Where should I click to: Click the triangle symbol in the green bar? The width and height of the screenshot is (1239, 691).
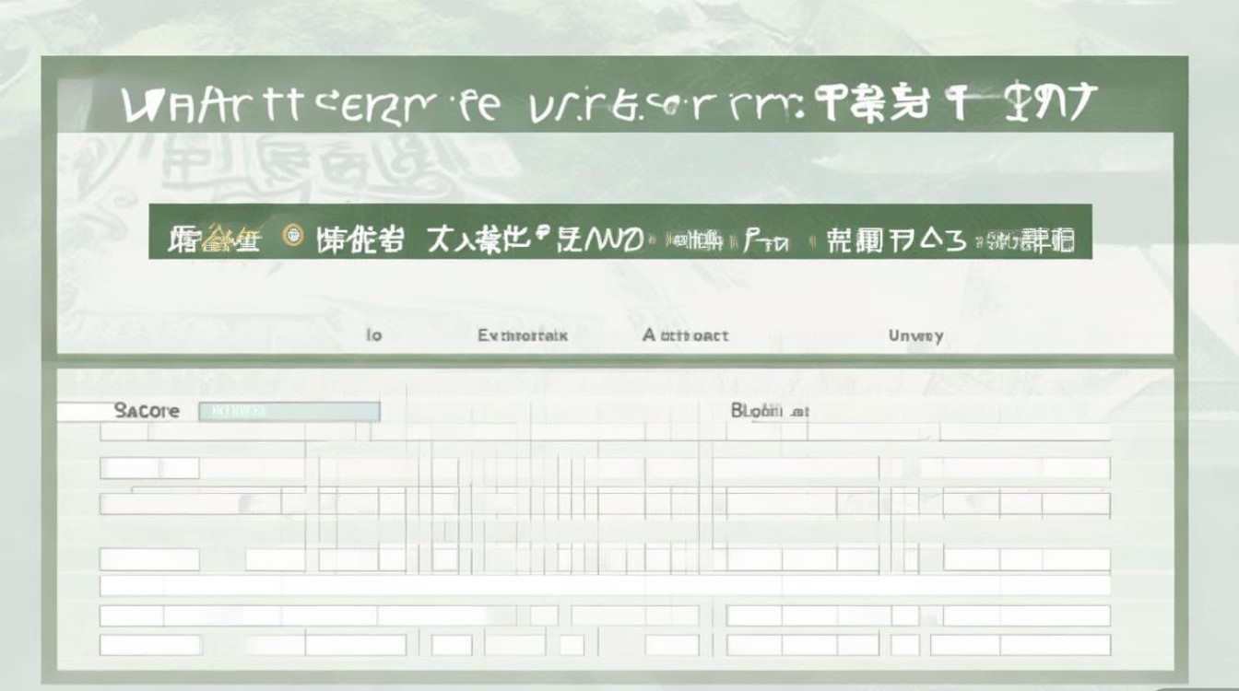click(929, 240)
